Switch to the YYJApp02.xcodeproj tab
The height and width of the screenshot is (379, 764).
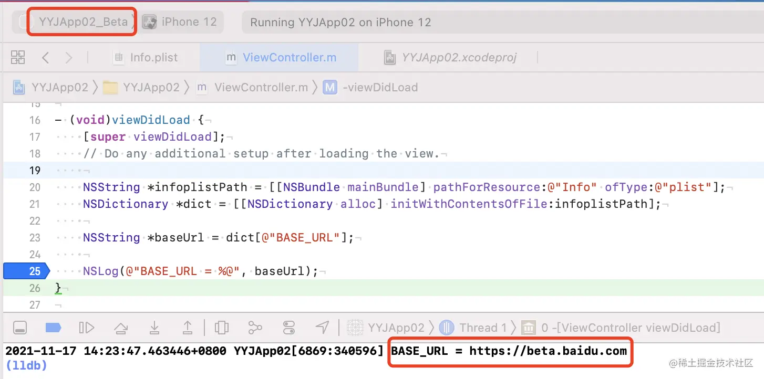tap(459, 57)
